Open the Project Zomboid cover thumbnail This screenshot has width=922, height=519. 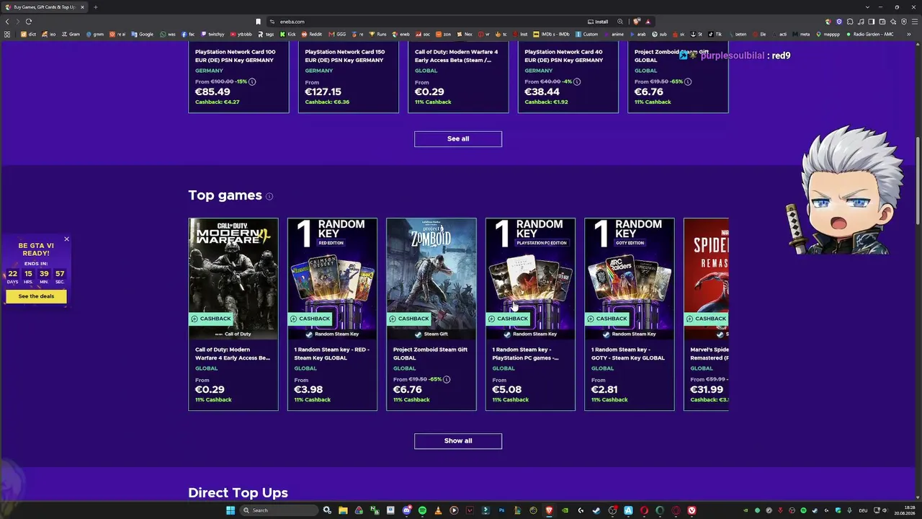(x=431, y=278)
